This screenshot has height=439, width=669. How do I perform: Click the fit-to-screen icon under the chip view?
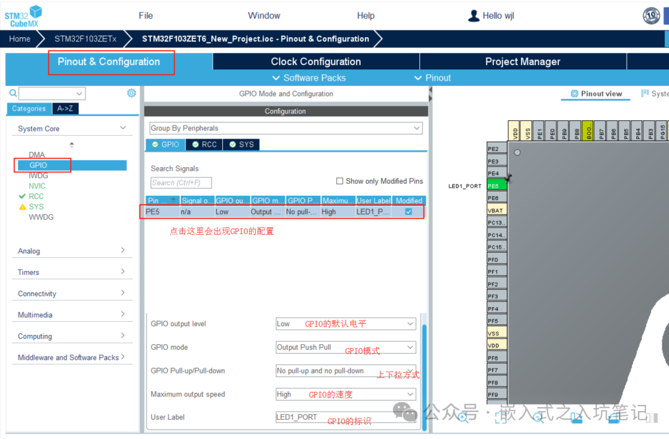[501, 418]
